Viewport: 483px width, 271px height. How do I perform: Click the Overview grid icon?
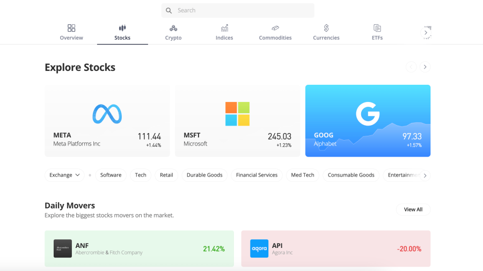click(x=71, y=28)
